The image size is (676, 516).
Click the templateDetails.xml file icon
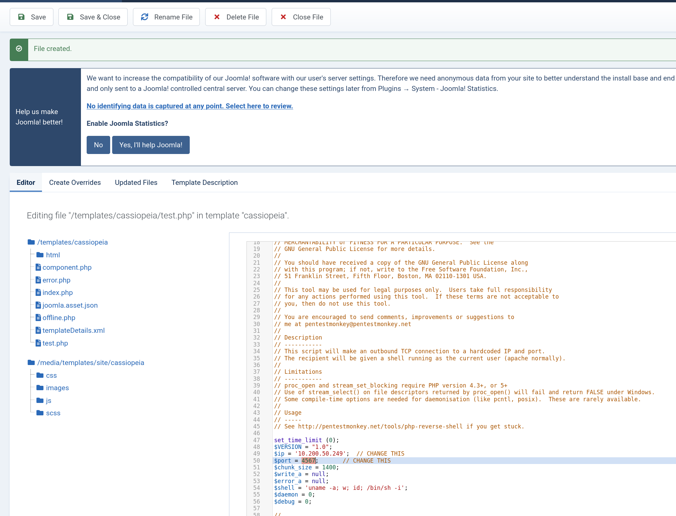coord(38,330)
